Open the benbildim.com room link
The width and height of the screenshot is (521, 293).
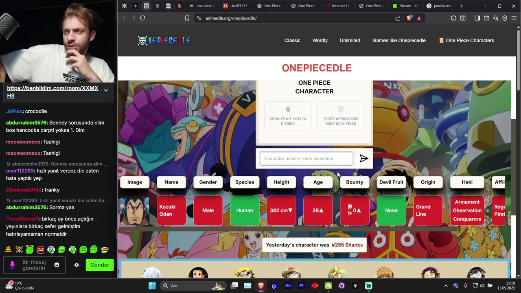tap(53, 92)
